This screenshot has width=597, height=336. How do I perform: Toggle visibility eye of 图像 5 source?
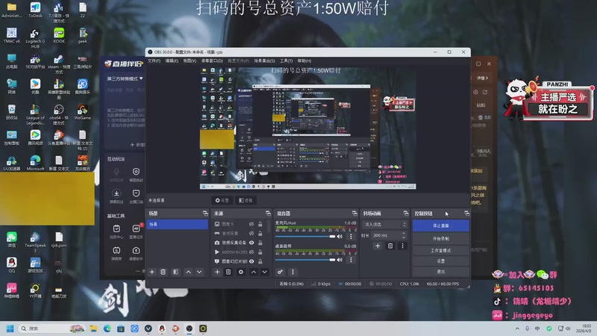click(x=251, y=224)
